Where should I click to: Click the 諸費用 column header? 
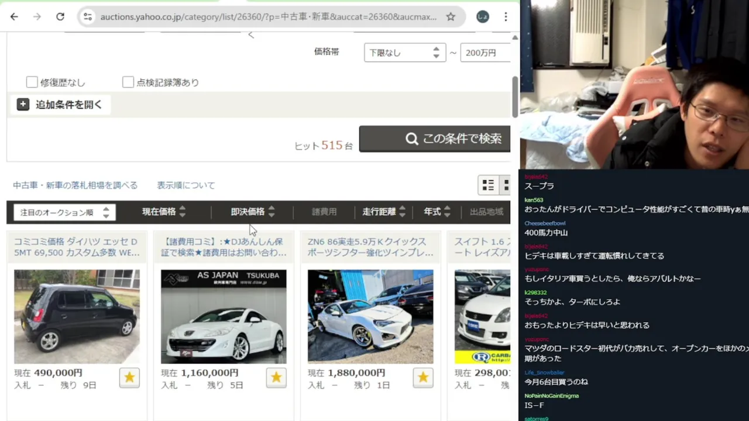tap(324, 212)
